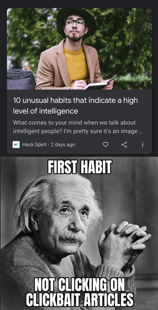Select the man's eyeglasses in the thumbnail
This screenshot has width=158, height=310.
coord(75,22)
